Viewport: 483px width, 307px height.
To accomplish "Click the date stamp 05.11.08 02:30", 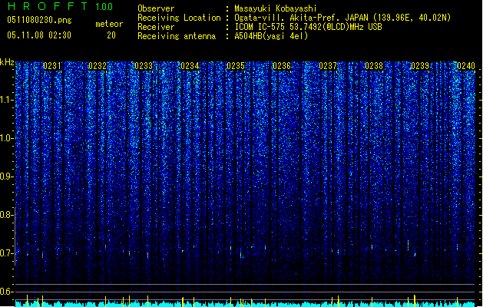I will coord(39,35).
